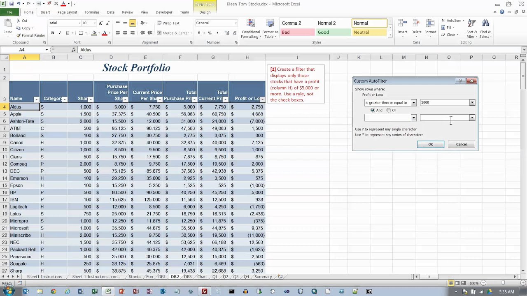Open Chrome from the taskbar
Image resolution: width=527 pixels, height=296 pixels.
[54, 291]
